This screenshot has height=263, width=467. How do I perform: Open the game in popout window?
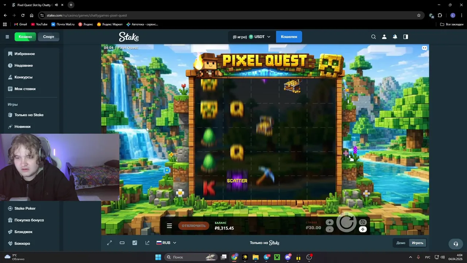pos(147,243)
